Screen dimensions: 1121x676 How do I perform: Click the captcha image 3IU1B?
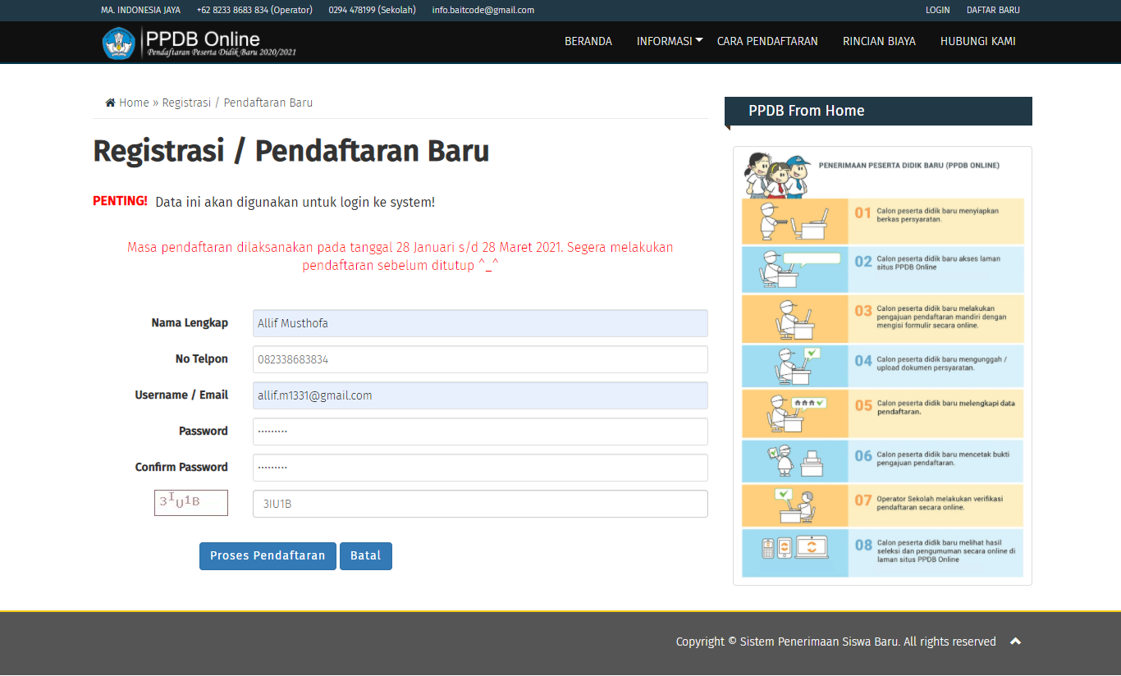click(x=191, y=503)
